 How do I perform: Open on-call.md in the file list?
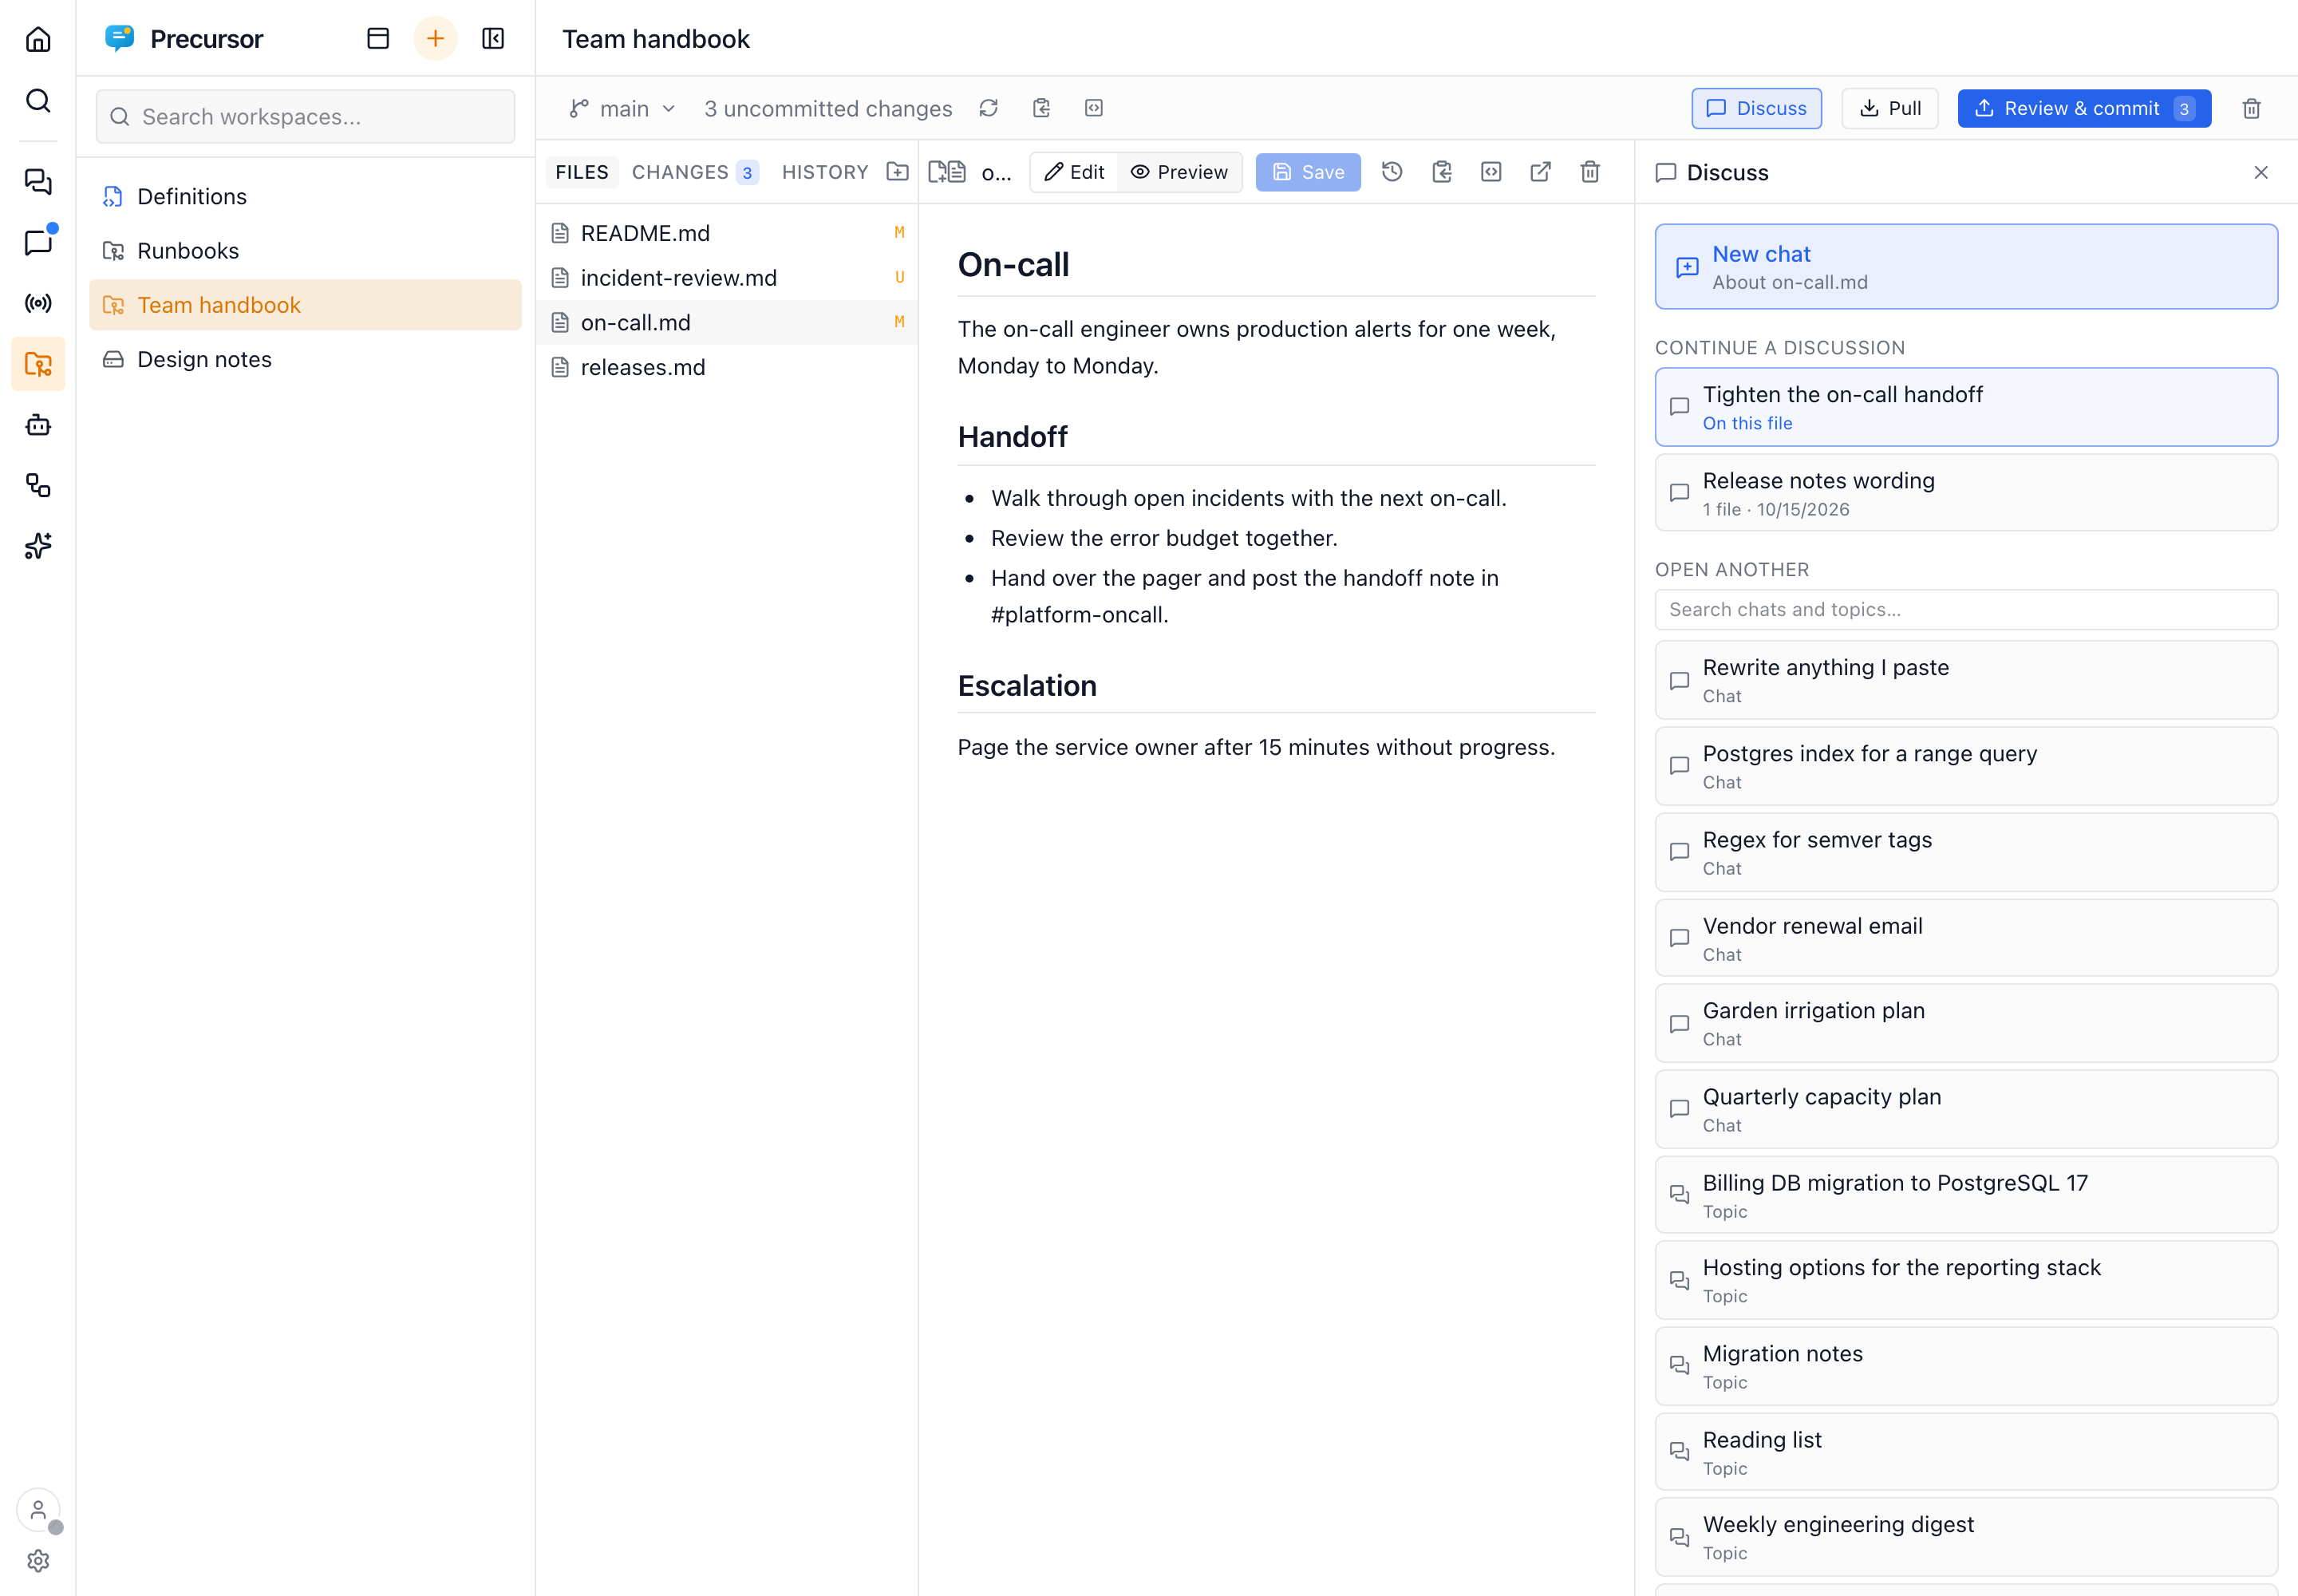coord(727,322)
